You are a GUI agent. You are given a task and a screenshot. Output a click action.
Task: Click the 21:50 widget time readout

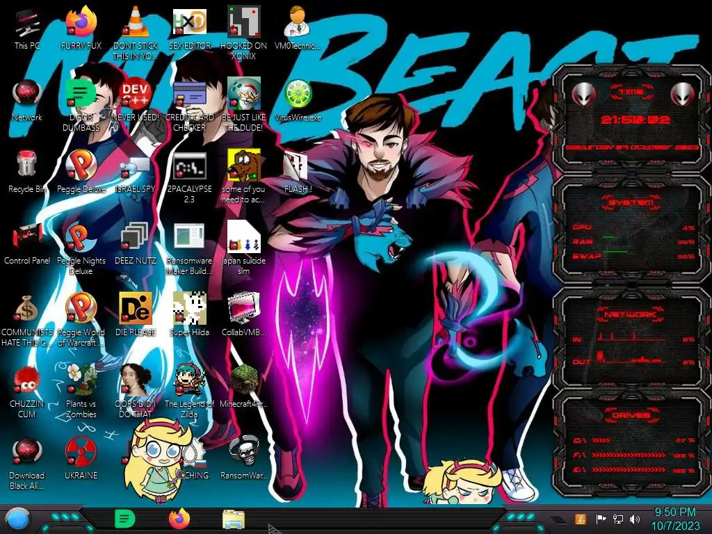click(x=635, y=120)
